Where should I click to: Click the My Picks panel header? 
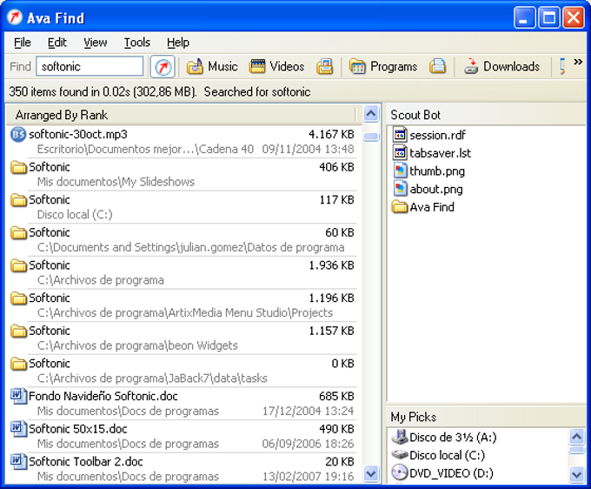point(486,417)
